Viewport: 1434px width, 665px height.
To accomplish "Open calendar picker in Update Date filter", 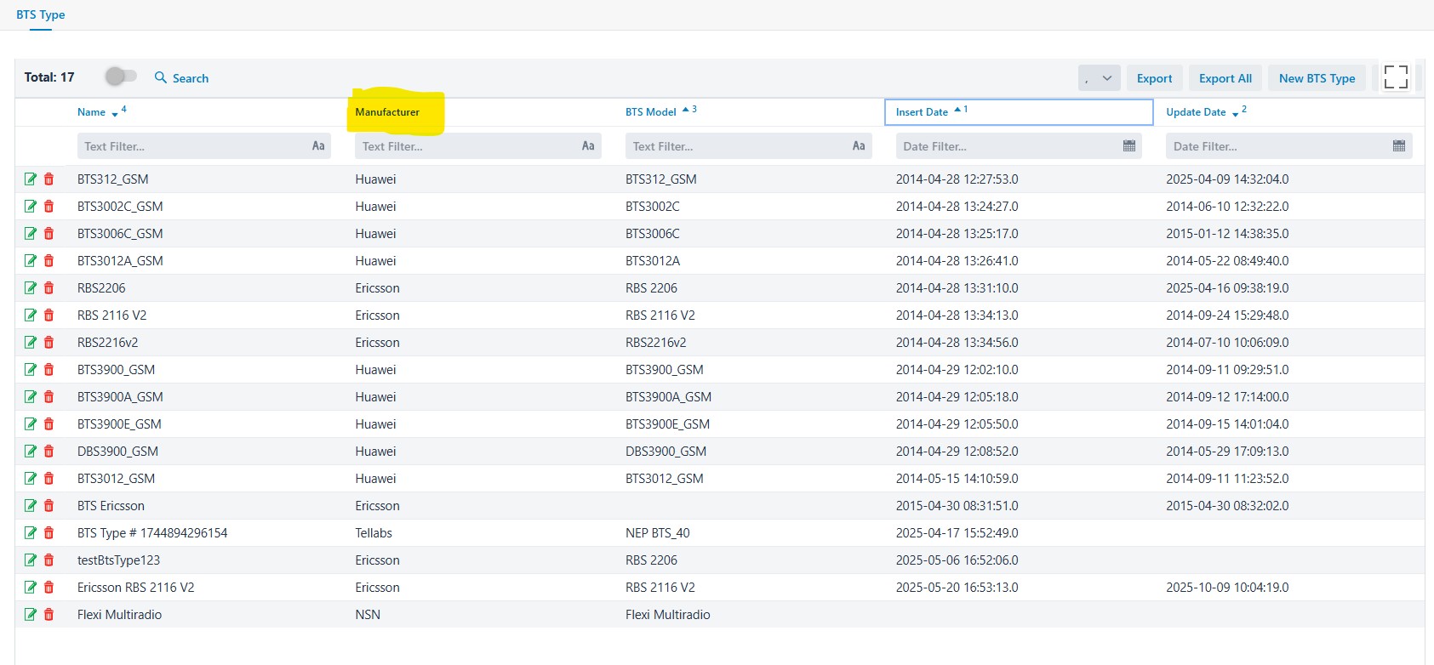I will [x=1398, y=146].
